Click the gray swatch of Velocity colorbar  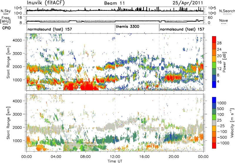(x=214, y=123)
